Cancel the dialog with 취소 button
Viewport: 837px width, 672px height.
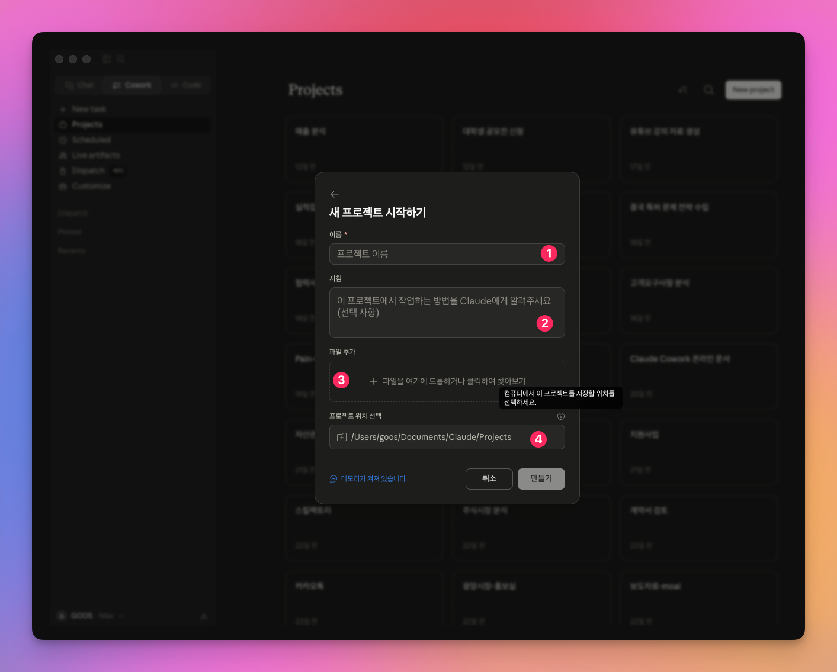click(x=489, y=478)
